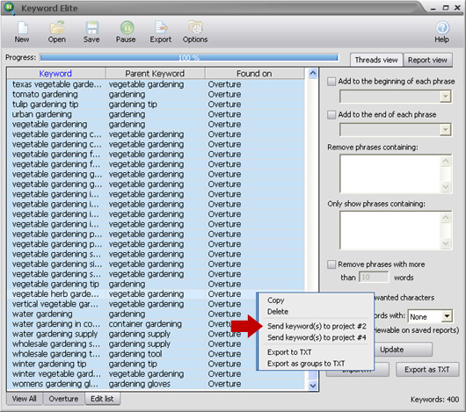
Task: Click the Keyword Elite app logo icon
Action: 10,8
